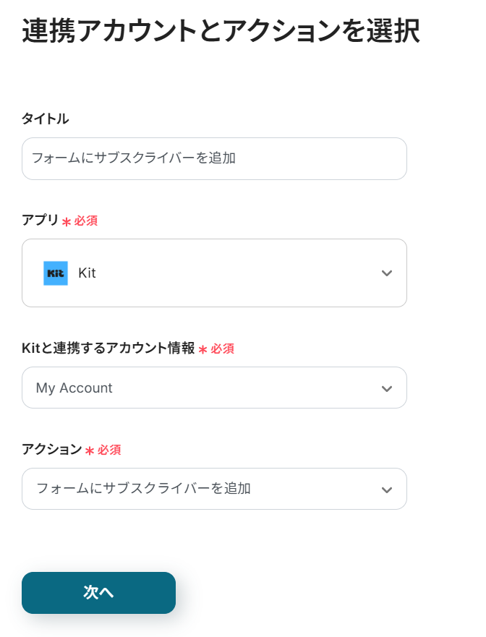Click the 必須 marker next to アクション
Screen dimensions: 486x637
pos(109,450)
